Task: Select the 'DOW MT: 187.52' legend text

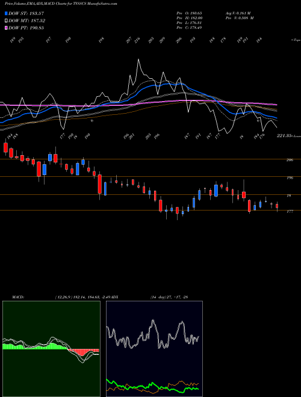Action: point(26,20)
